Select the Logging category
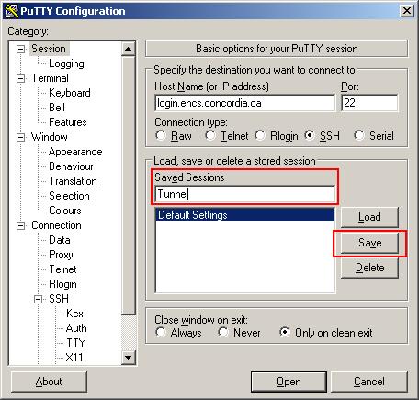Screen dimensions: 419x400 [66, 63]
